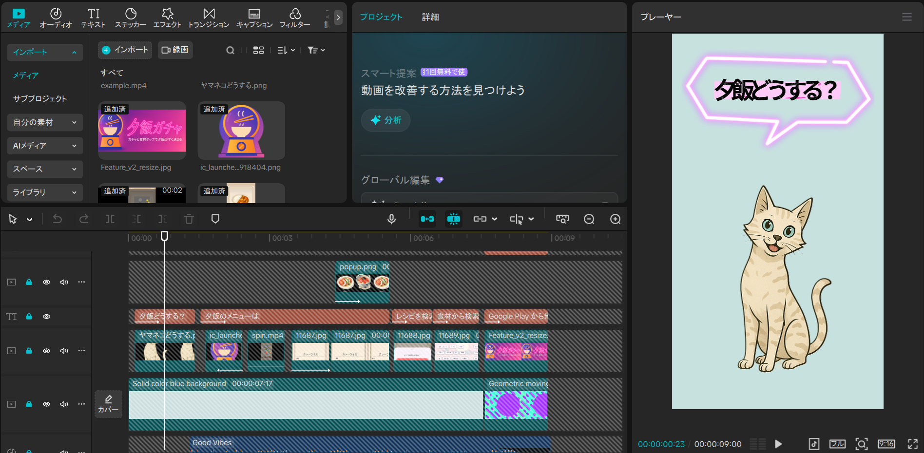Add a marker with the shield icon
The width and height of the screenshot is (924, 453).
(215, 219)
